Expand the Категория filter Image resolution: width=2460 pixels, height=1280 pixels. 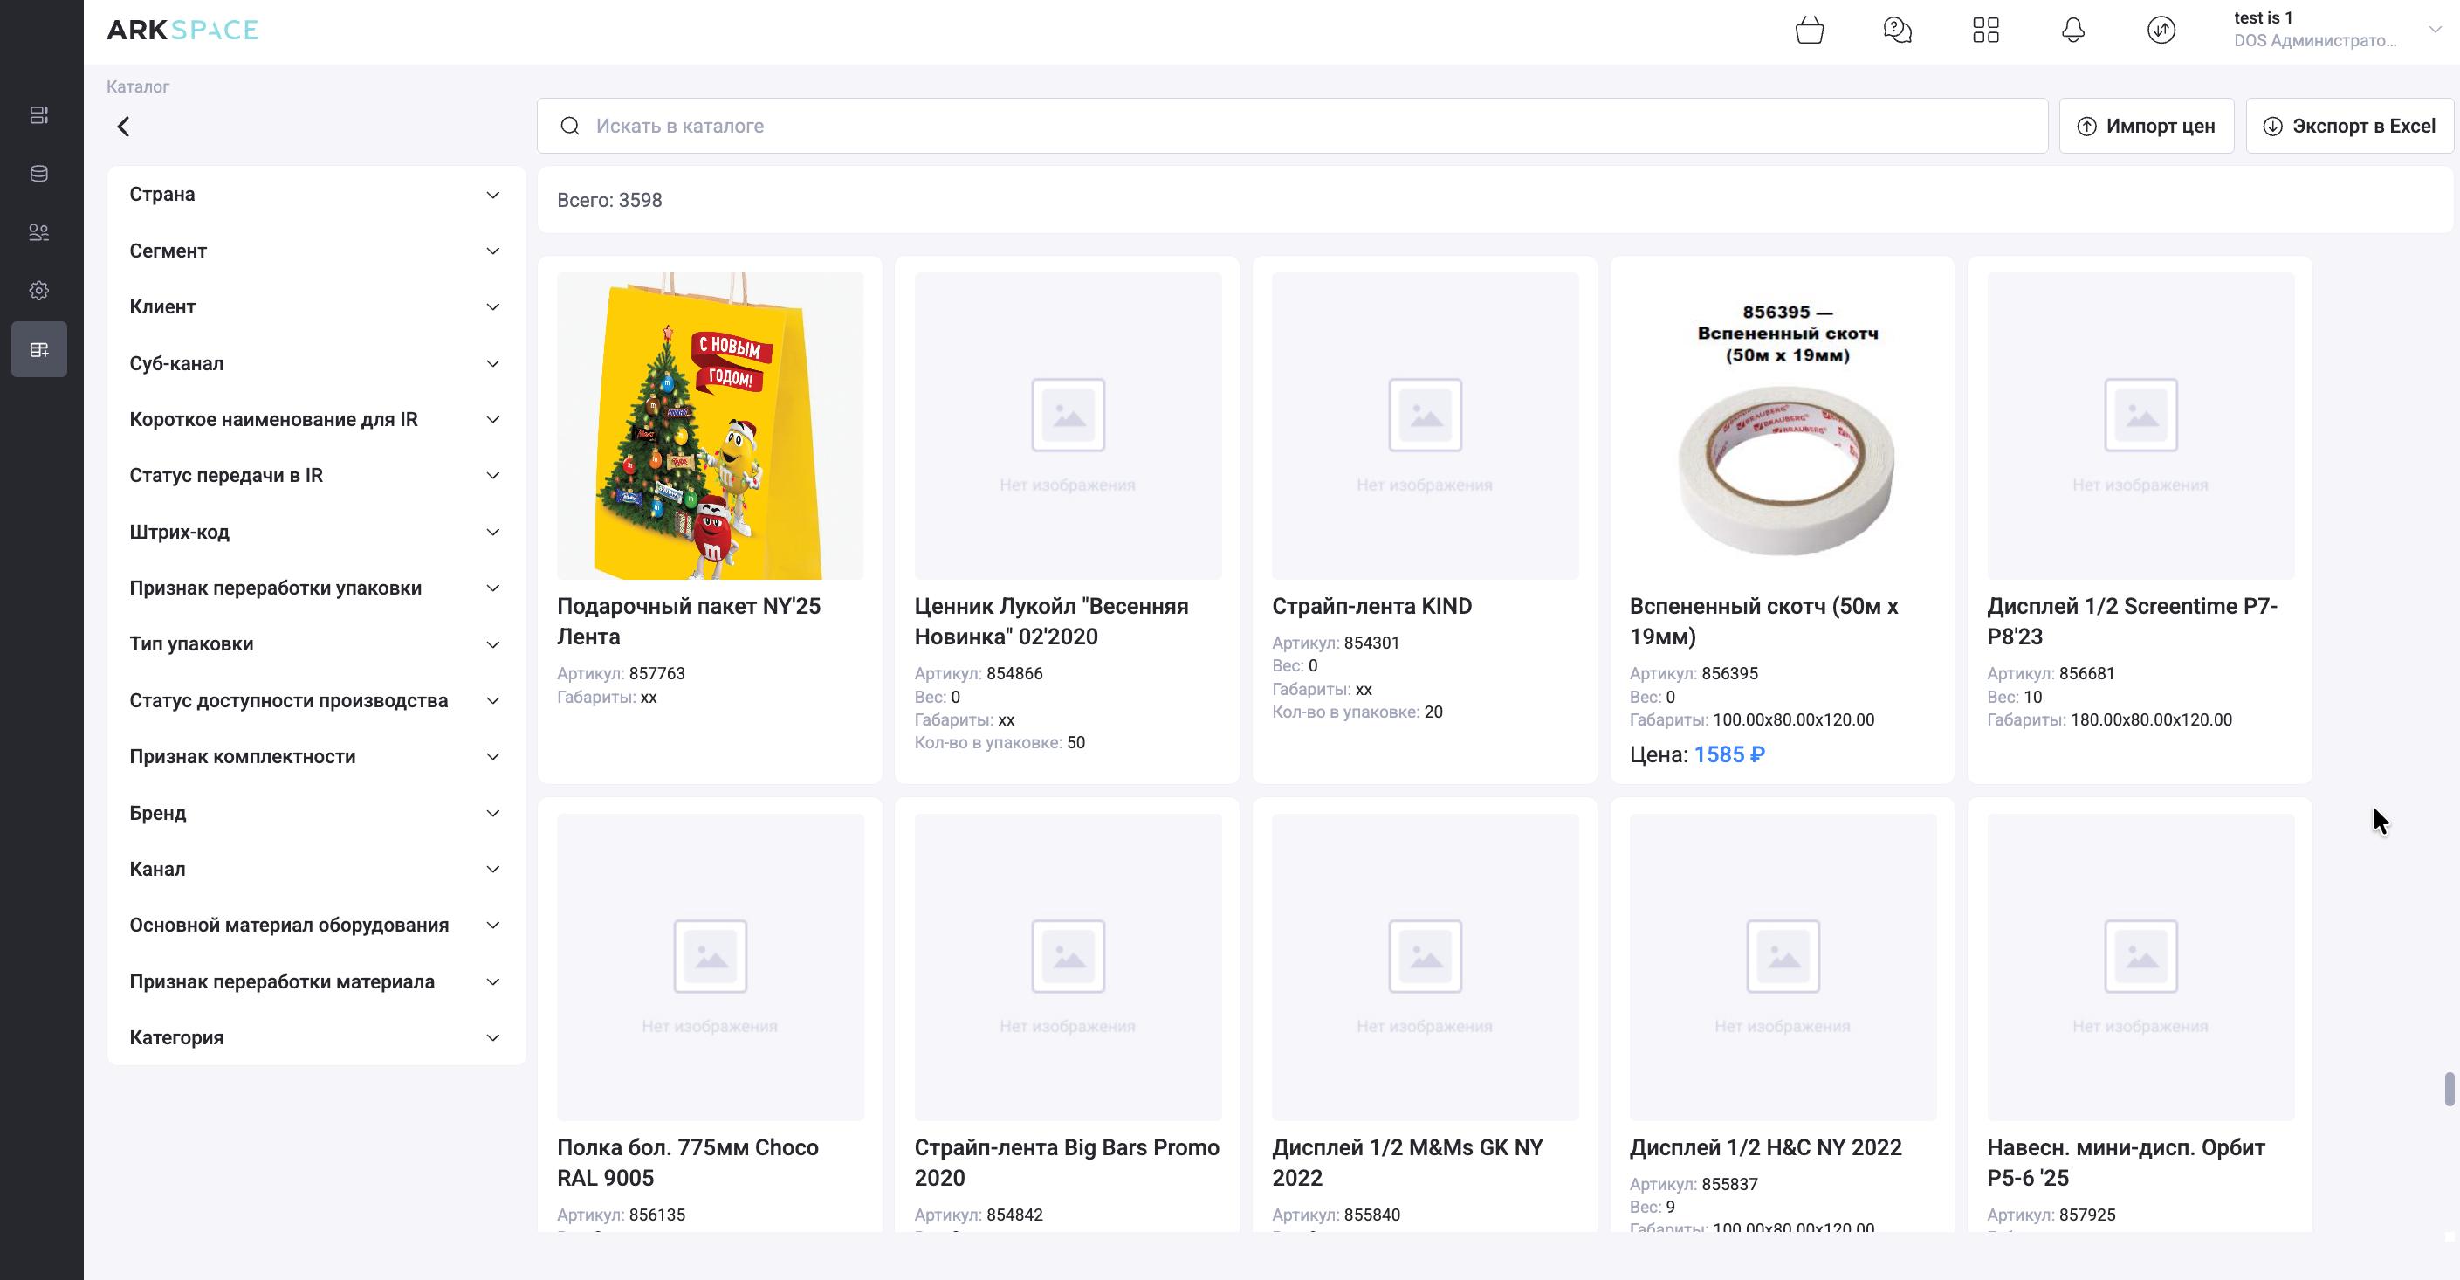click(x=315, y=1037)
